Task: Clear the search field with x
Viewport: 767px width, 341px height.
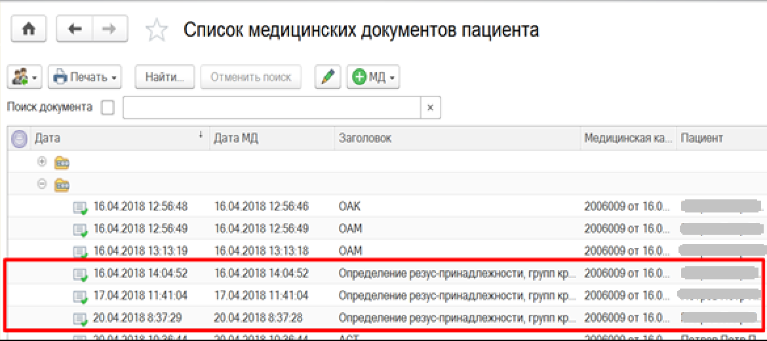Action: [430, 108]
